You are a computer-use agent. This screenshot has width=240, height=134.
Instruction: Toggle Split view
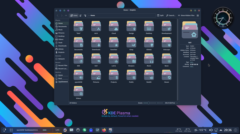160,15
